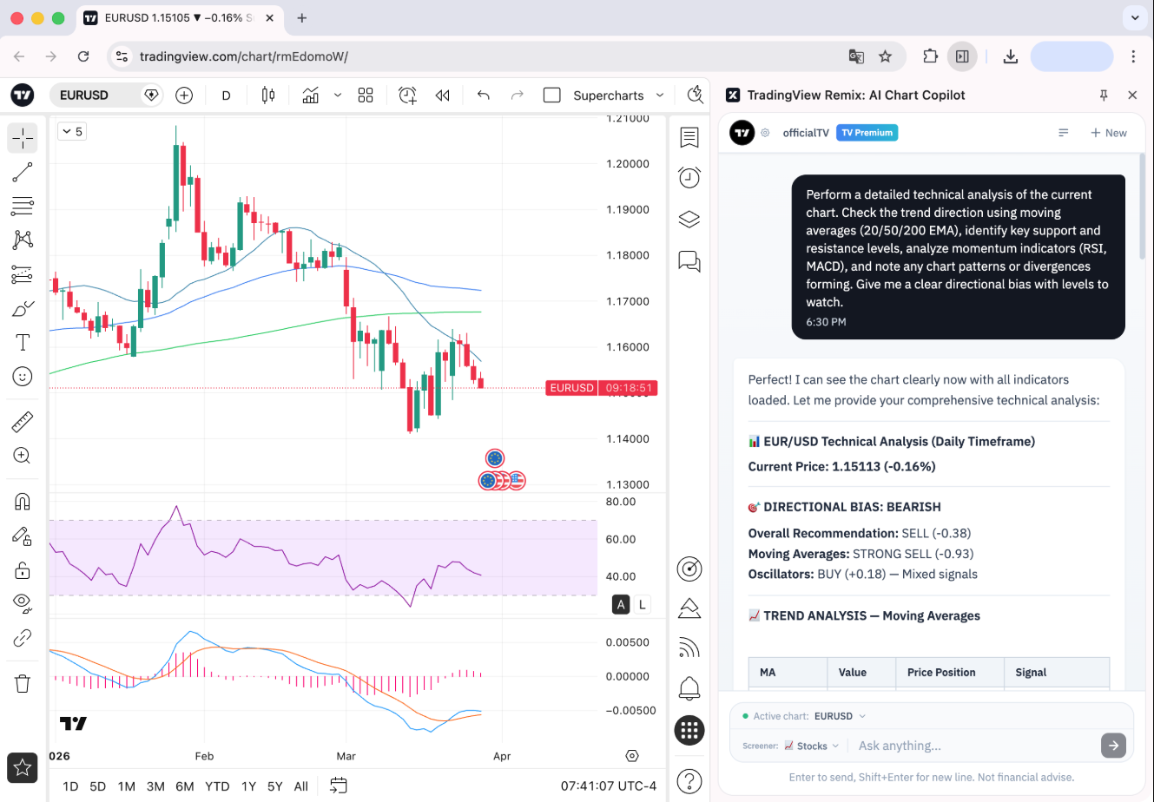
Task: Open copilot chat history list icon
Action: 1064,133
